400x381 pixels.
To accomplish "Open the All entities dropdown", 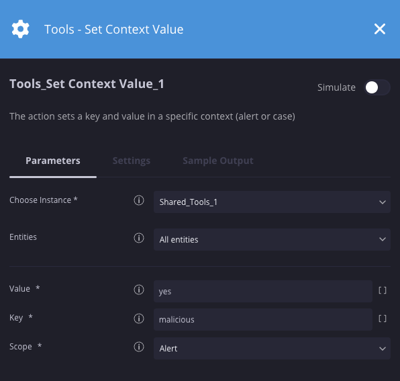I will click(272, 239).
